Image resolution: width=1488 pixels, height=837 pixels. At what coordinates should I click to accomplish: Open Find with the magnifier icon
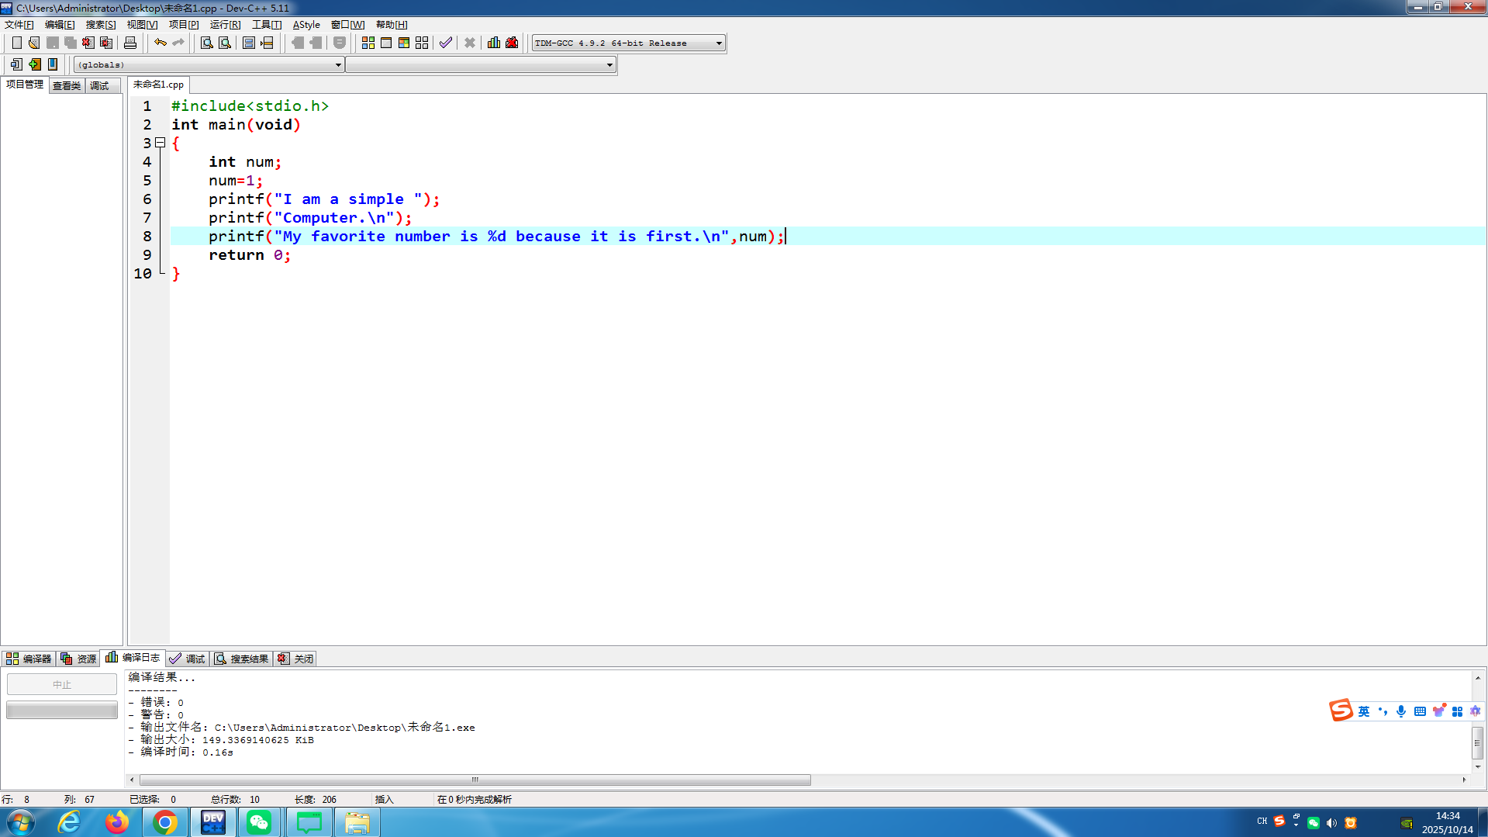[207, 43]
